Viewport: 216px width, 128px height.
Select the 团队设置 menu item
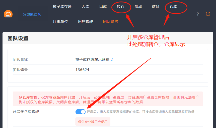[x=110, y=21]
